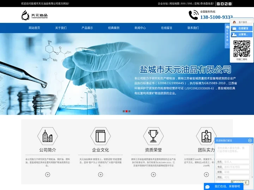This screenshot has width=254, height=190.
Task: Minimize the 欢迎给我们留言 message panel
Action: point(250,140)
